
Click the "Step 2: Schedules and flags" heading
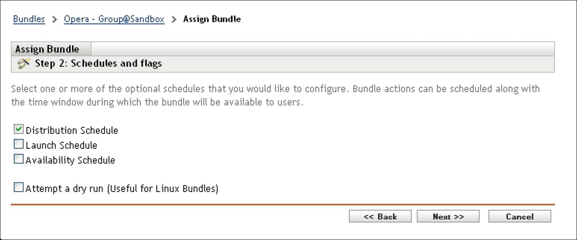tap(98, 64)
